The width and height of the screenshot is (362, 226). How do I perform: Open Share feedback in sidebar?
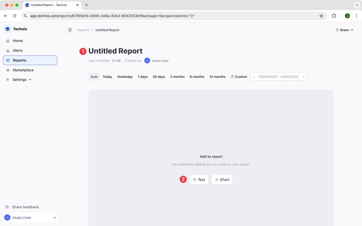pyautogui.click(x=25, y=207)
